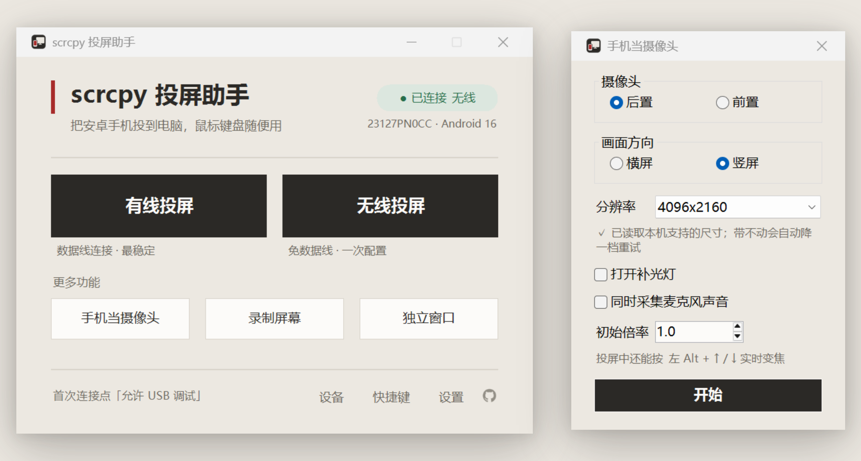The height and width of the screenshot is (461, 861).
Task: Click the 初始倍率 value field 1.0
Action: (693, 332)
